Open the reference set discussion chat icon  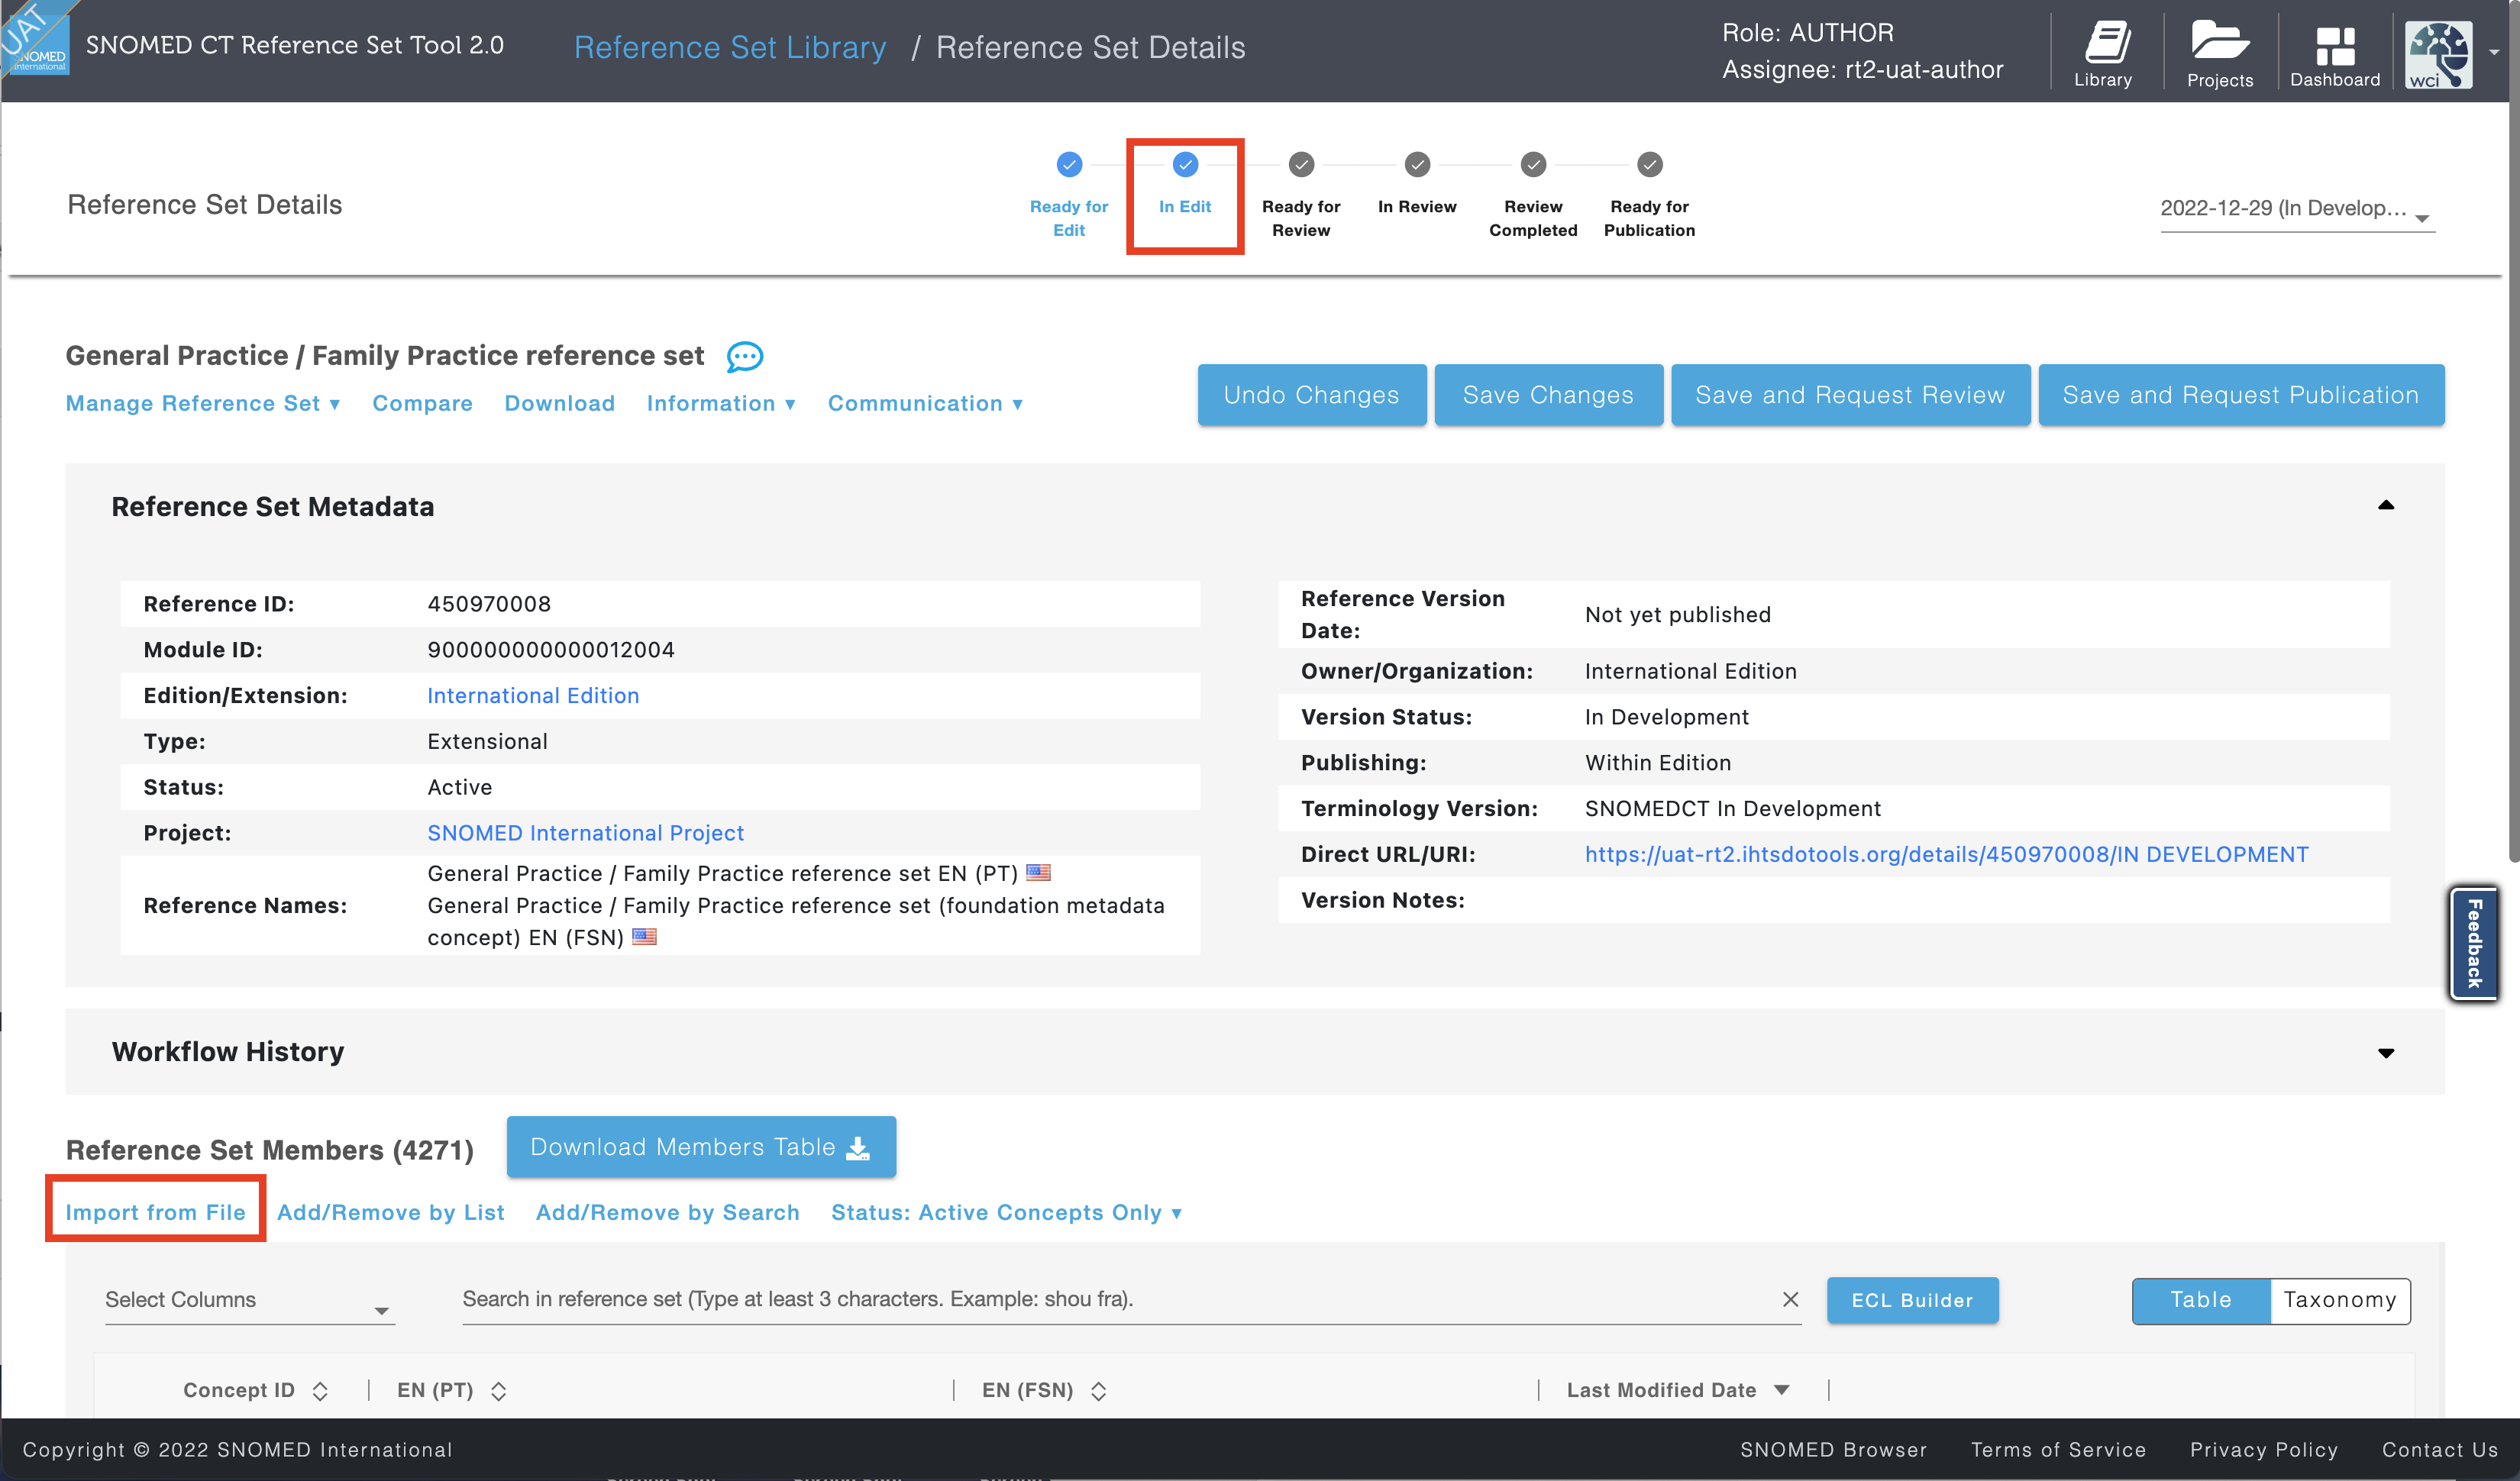[x=745, y=357]
